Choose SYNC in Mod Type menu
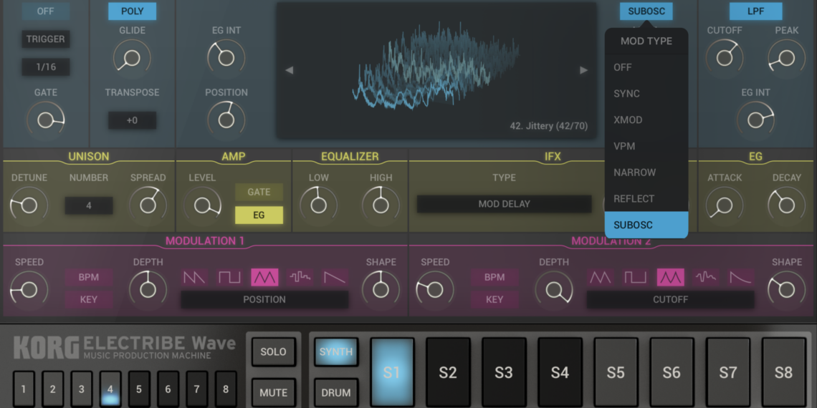 (x=646, y=94)
